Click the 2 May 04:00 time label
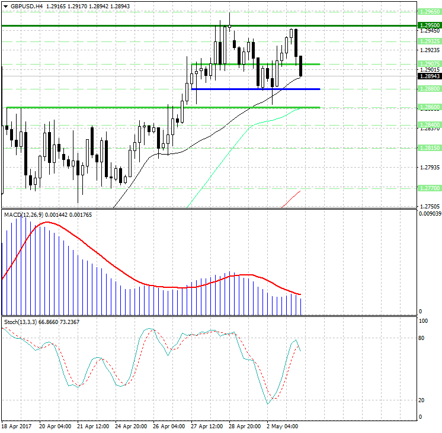The image size is (442, 433). tap(283, 426)
